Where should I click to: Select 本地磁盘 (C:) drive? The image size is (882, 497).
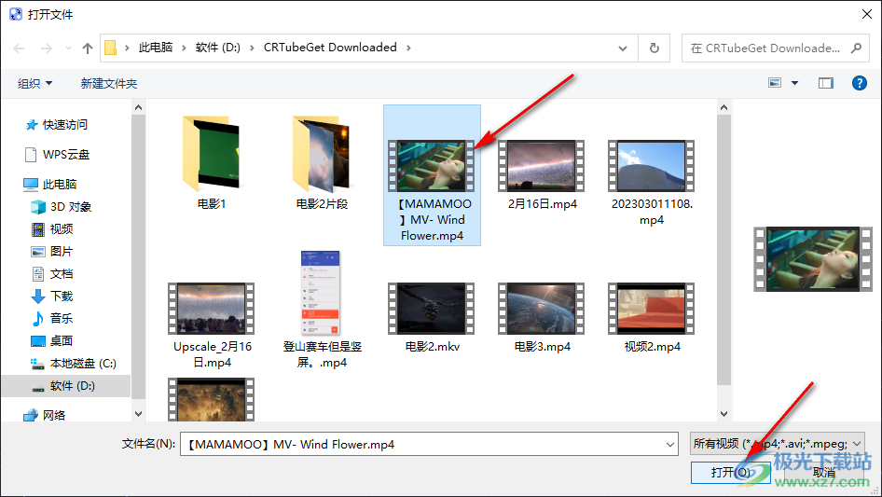pos(73,364)
